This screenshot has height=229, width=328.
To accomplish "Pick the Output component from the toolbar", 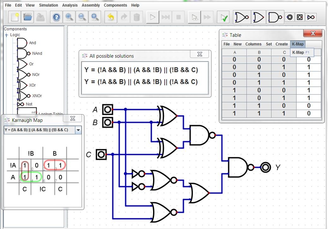I will tap(289, 17).
